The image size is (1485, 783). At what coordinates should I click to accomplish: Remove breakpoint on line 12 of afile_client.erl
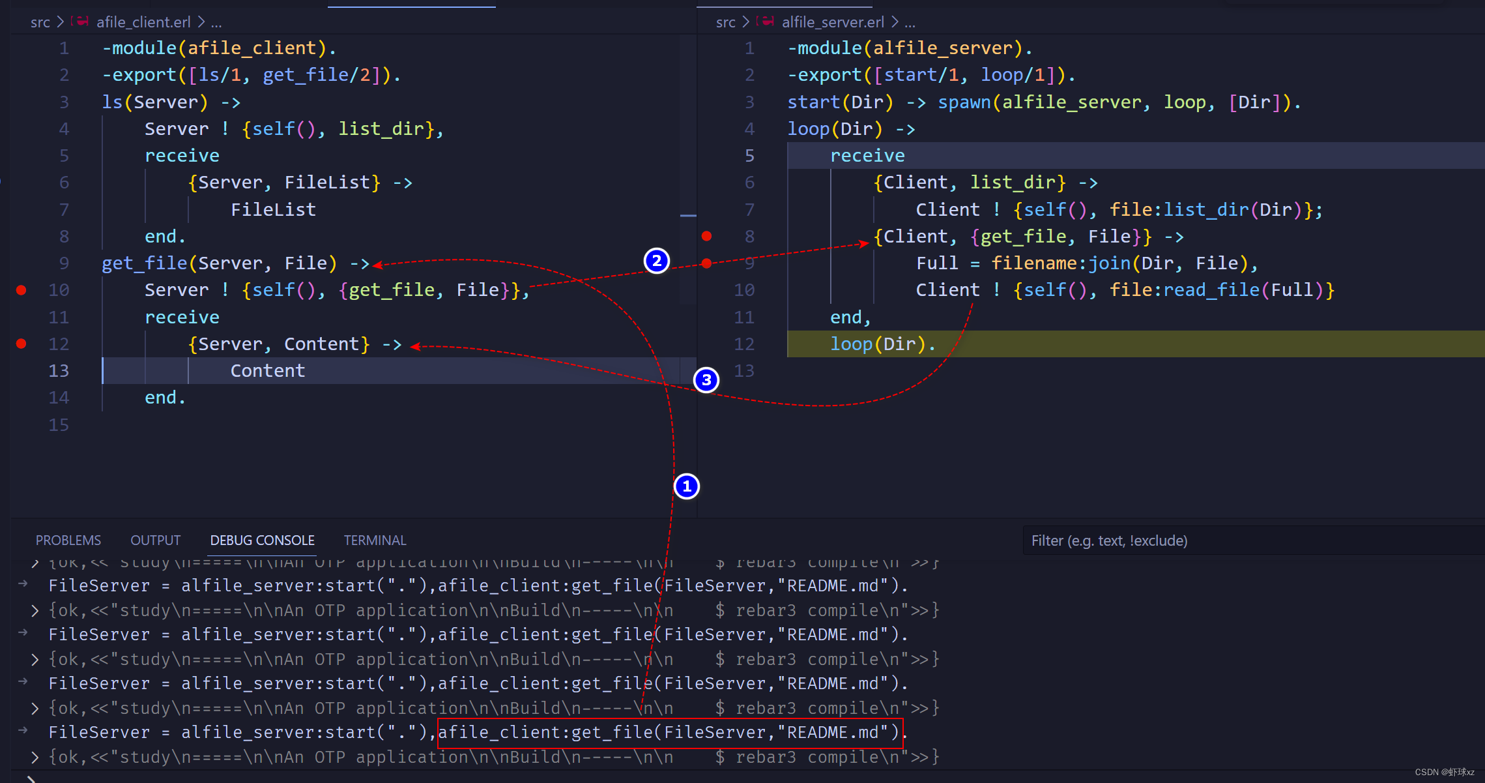pyautogui.click(x=22, y=344)
